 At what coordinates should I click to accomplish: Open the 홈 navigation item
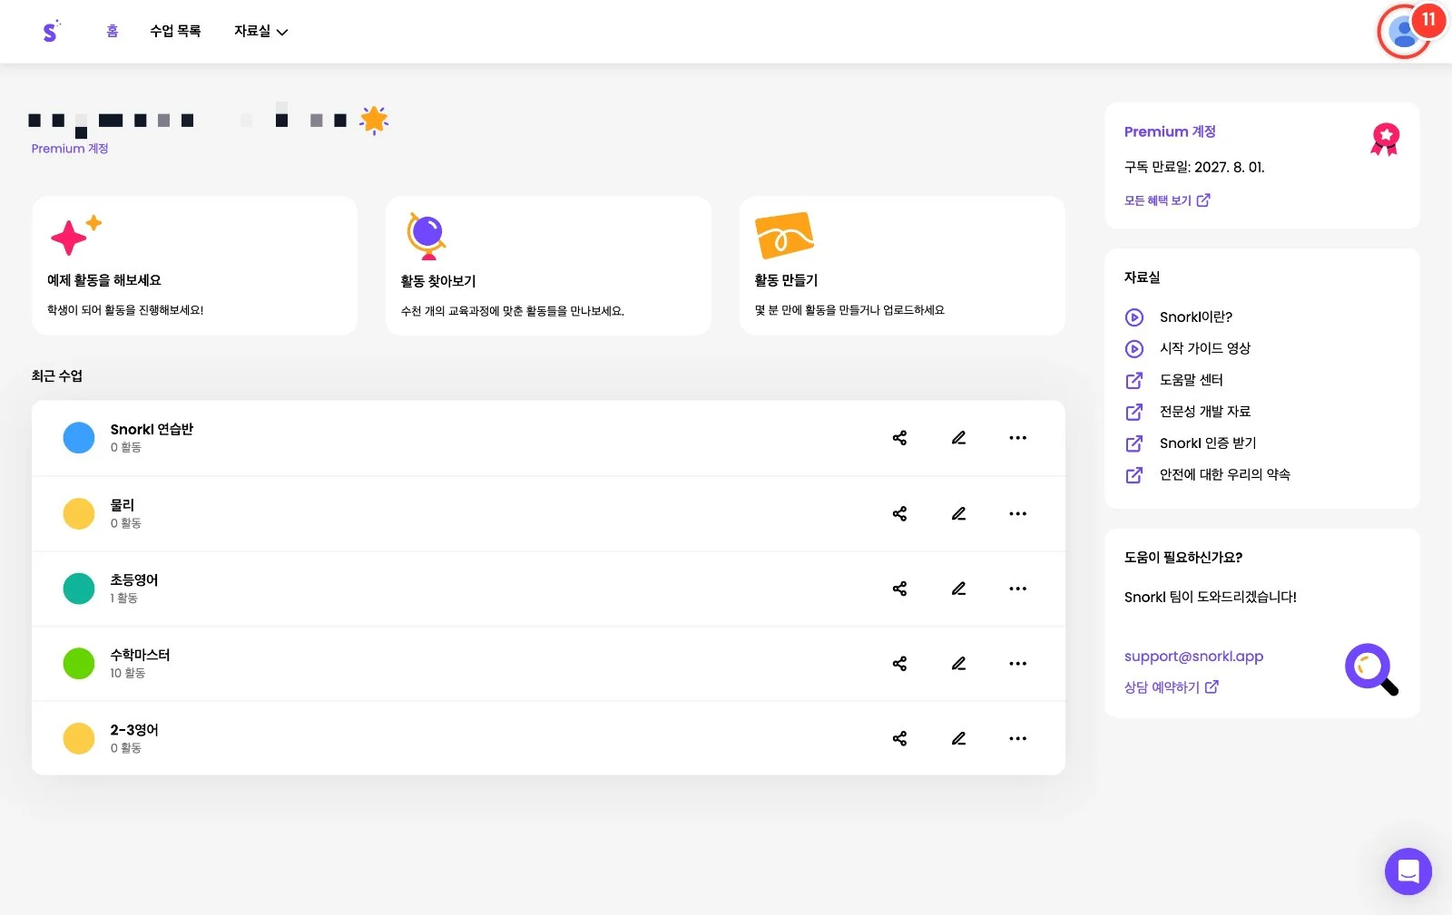(x=113, y=31)
